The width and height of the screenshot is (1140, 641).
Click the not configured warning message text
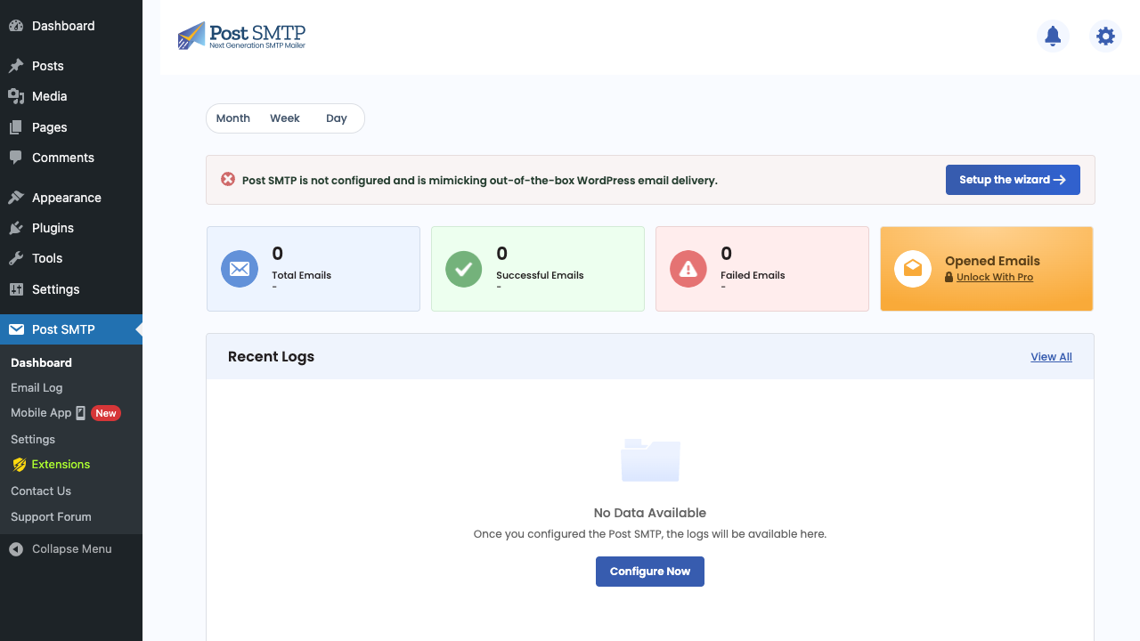(479, 180)
